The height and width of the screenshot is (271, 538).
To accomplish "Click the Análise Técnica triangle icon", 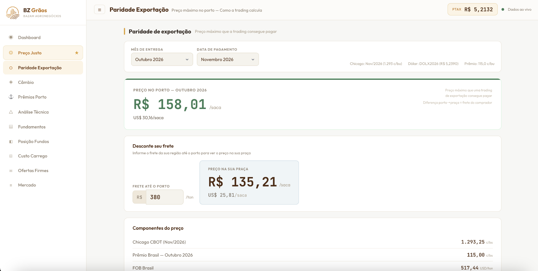I will click(11, 112).
